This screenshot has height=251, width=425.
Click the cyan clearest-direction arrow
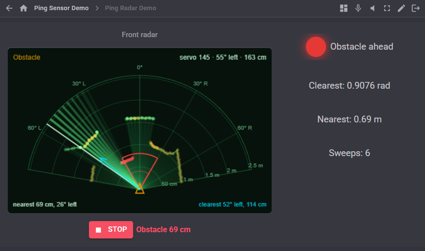[119, 173]
